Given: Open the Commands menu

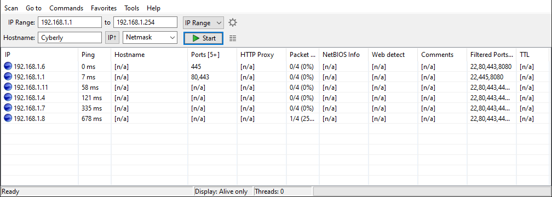Looking at the screenshot, I should pos(66,8).
